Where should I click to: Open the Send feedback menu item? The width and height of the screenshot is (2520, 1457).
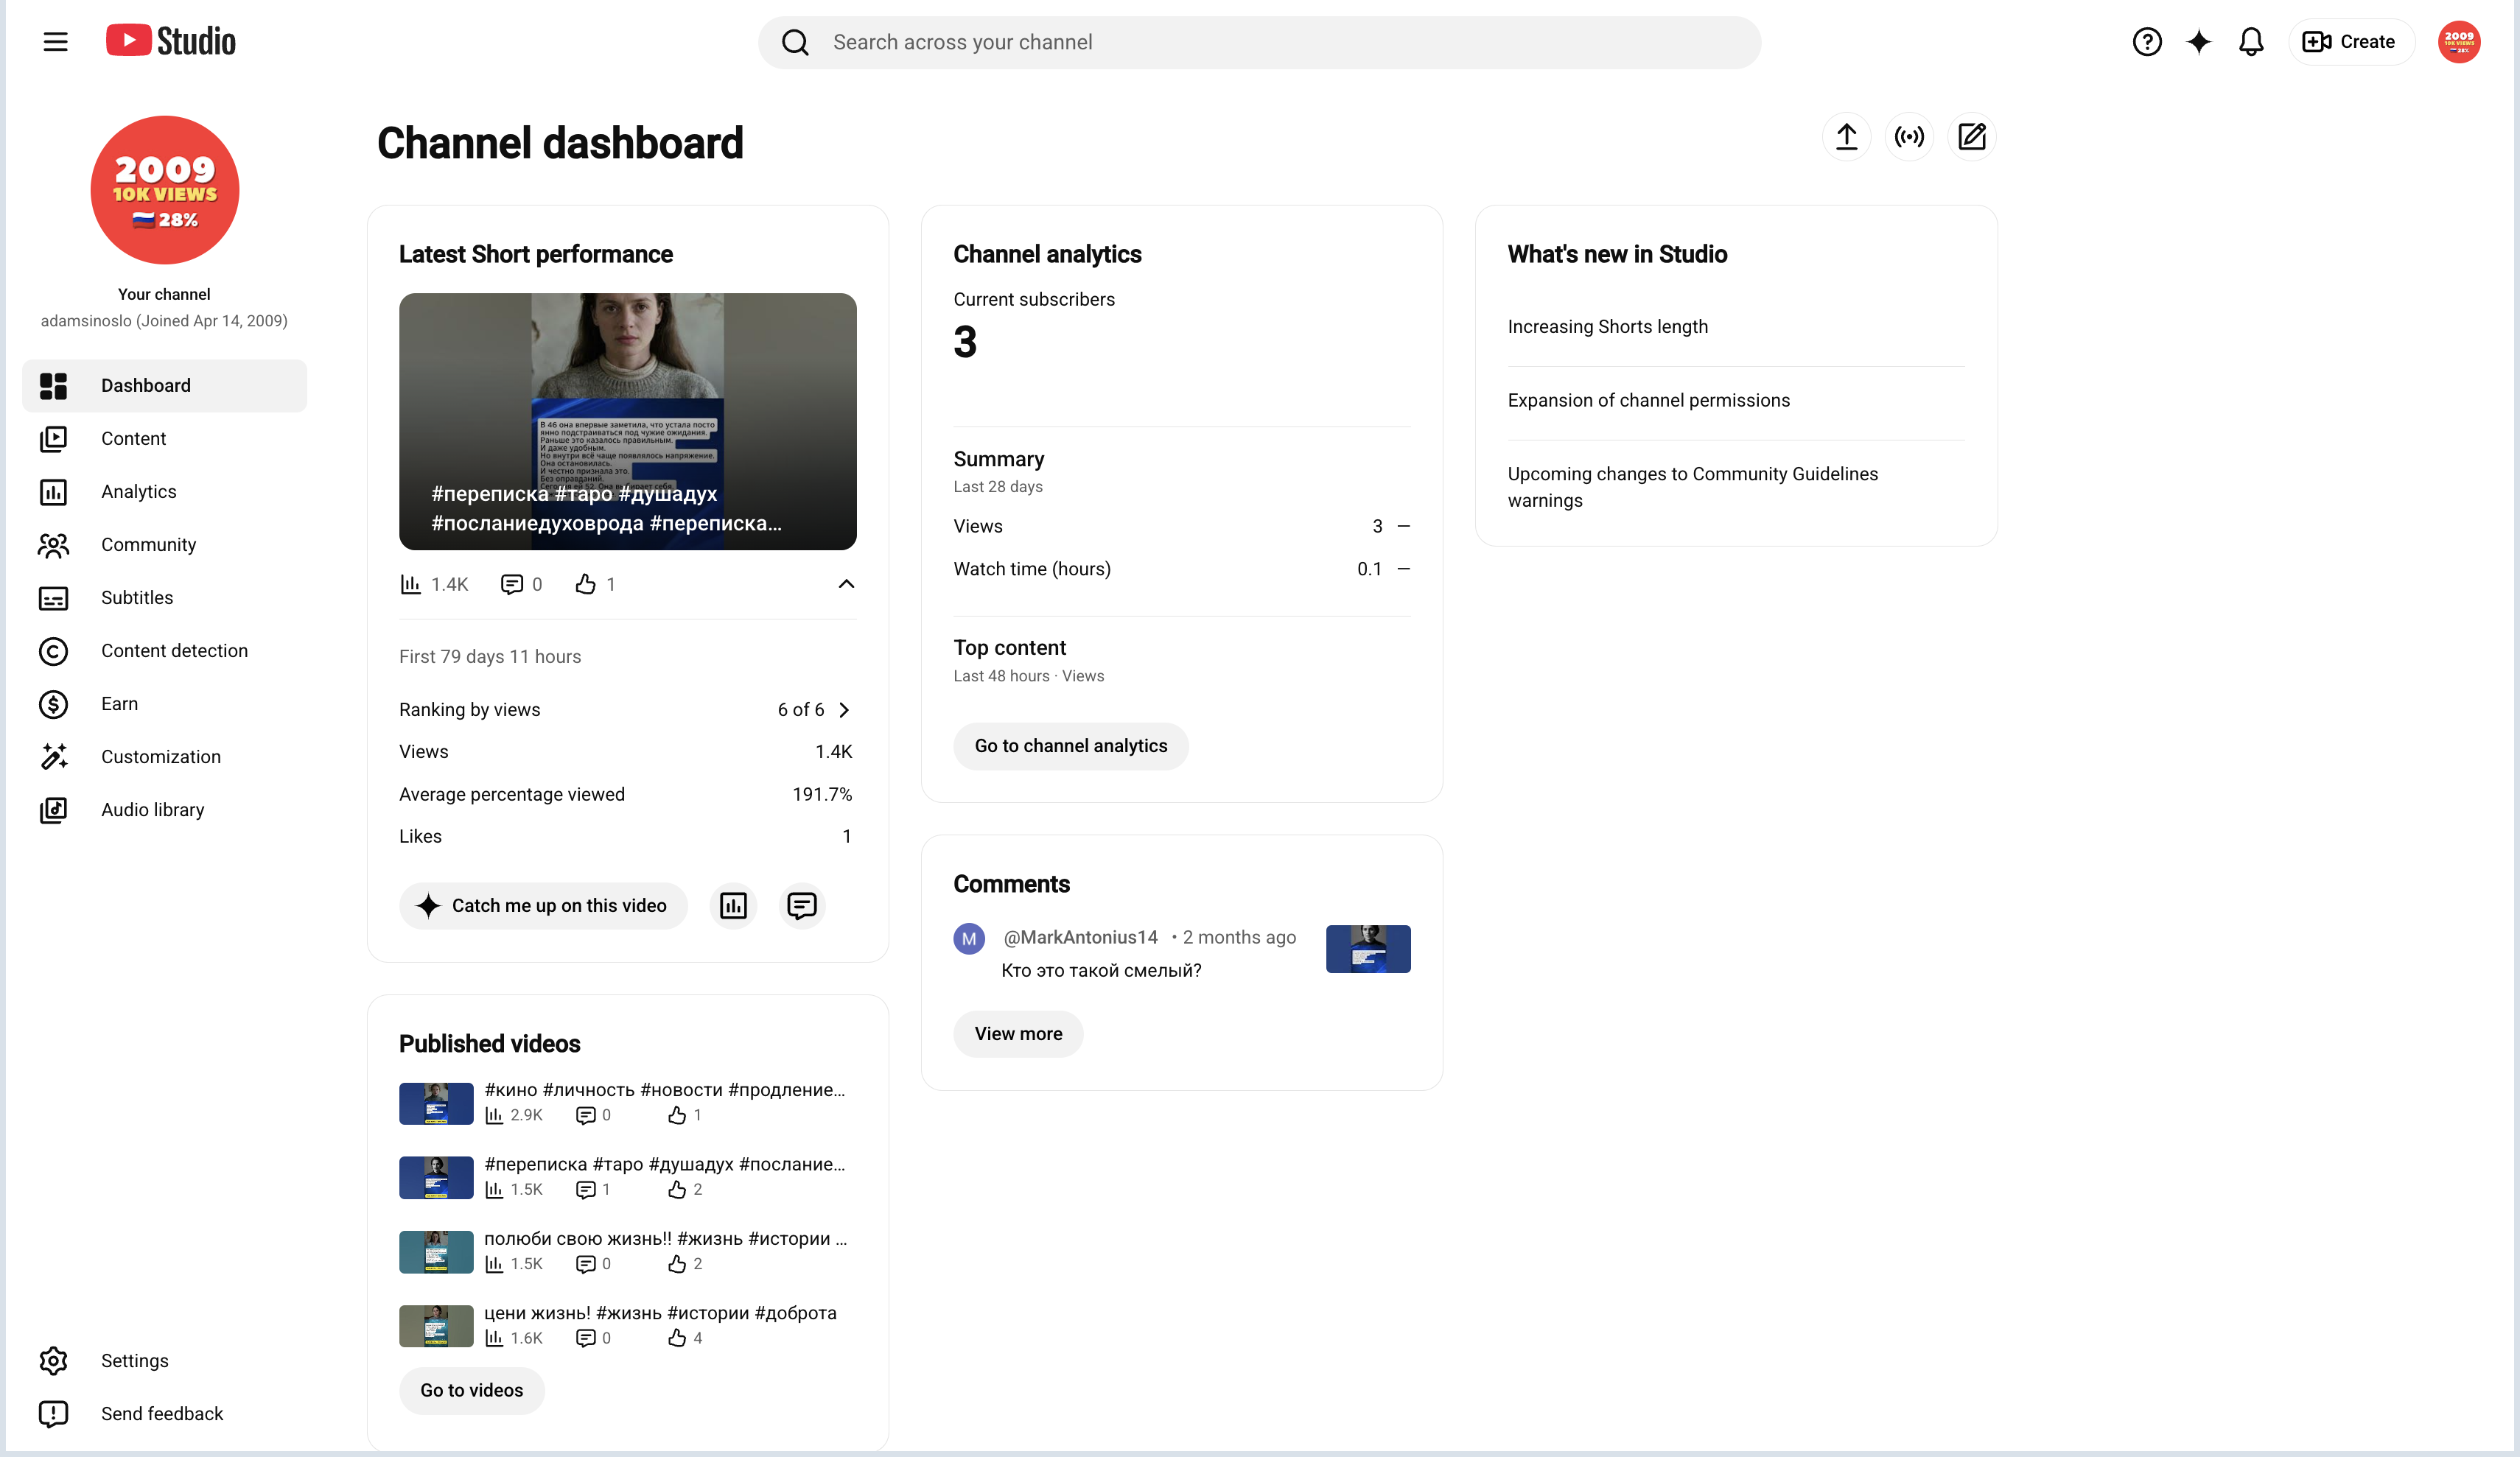point(165,1413)
